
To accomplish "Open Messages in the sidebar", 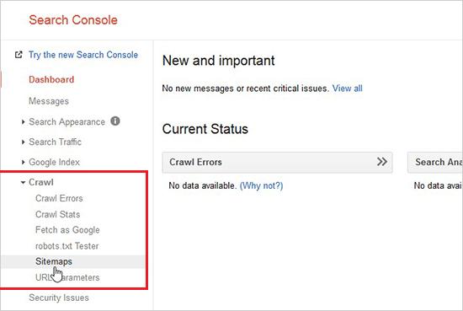I will [x=49, y=101].
